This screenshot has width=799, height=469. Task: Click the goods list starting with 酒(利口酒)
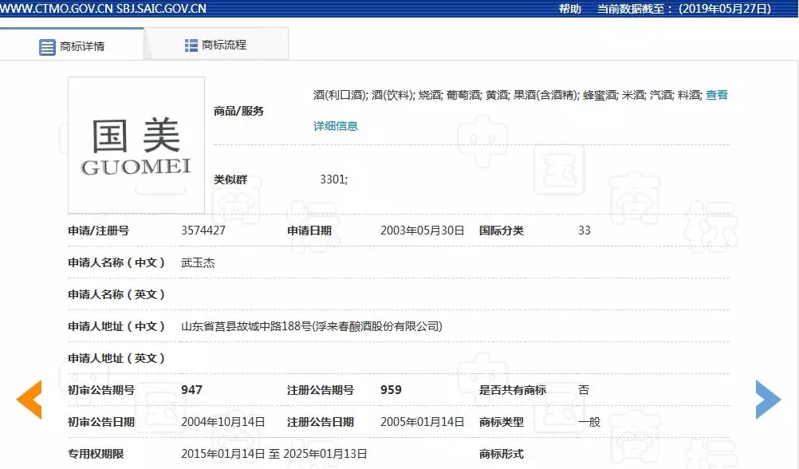(508, 95)
